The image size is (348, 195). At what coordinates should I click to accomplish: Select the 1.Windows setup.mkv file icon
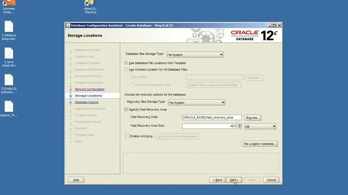point(9,30)
